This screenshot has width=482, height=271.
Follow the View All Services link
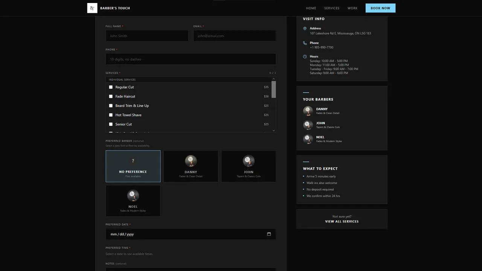coord(342,221)
